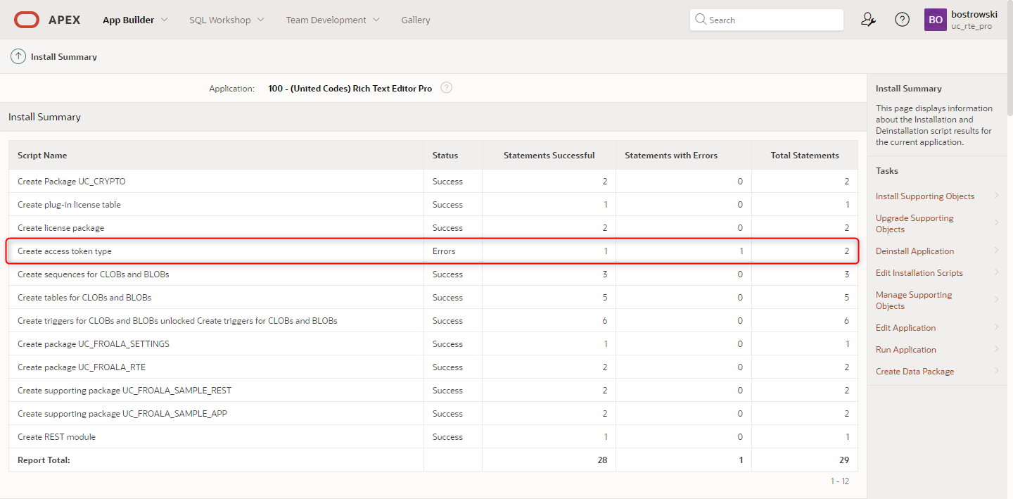Image resolution: width=1013 pixels, height=499 pixels.
Task: Select Create sequences for CLOBs and BLOBs
Action: (x=94, y=274)
